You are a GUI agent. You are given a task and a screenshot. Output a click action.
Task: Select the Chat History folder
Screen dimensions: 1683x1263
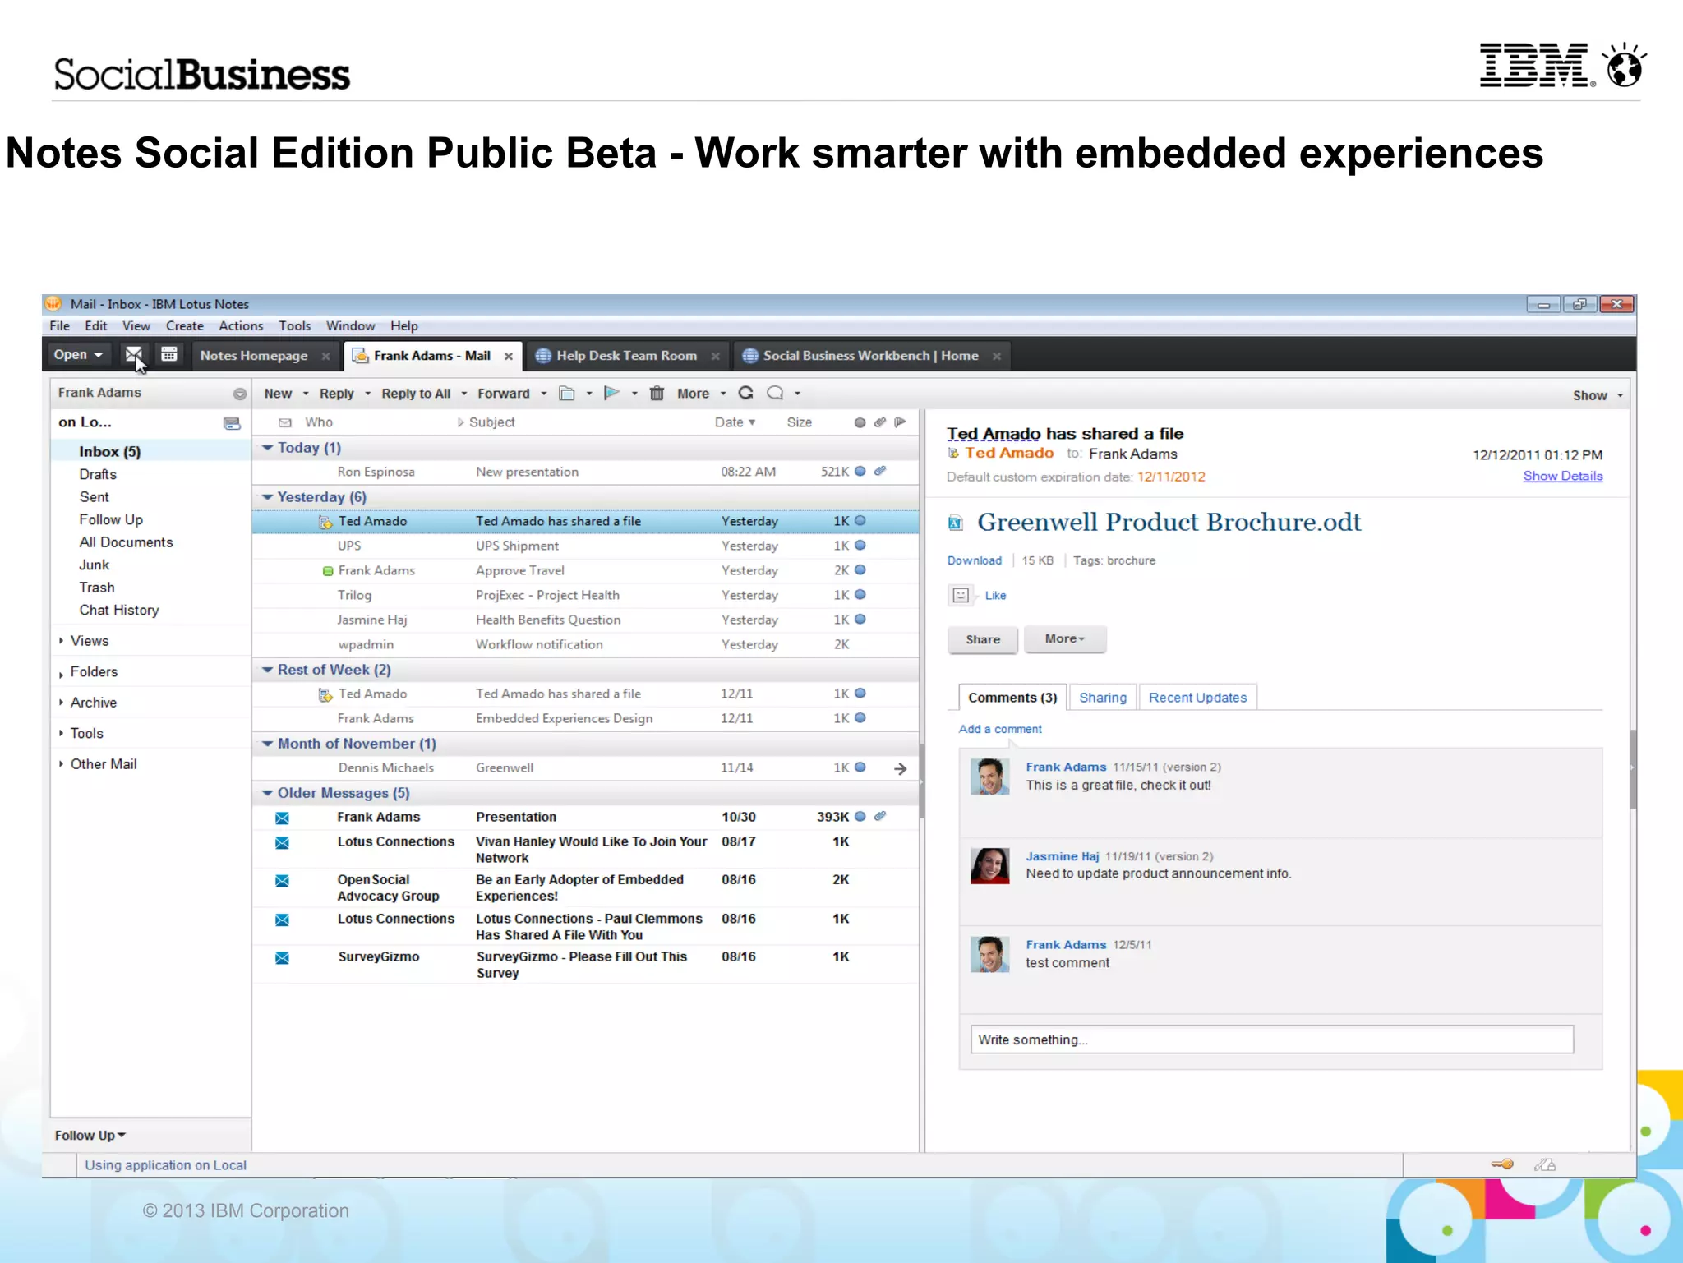point(119,611)
